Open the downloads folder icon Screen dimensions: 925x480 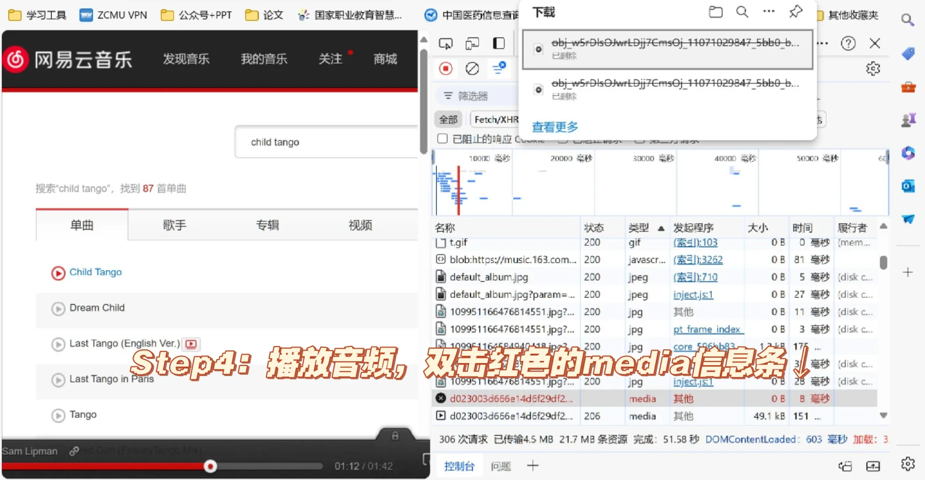pyautogui.click(x=716, y=12)
